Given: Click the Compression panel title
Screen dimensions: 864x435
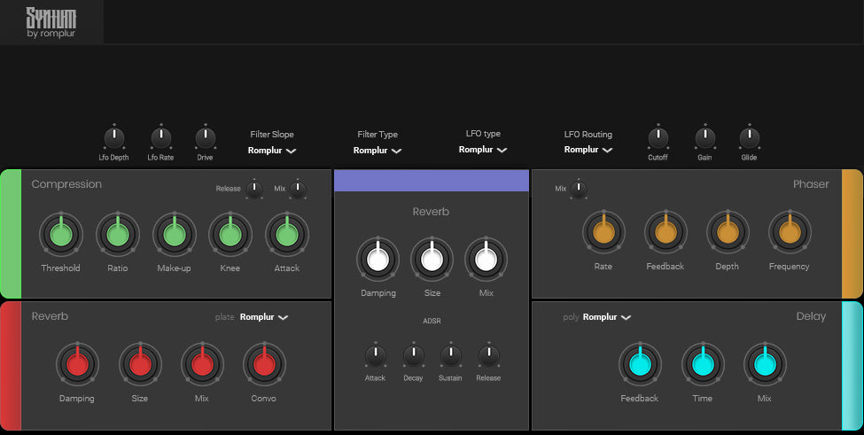Looking at the screenshot, I should click(66, 184).
